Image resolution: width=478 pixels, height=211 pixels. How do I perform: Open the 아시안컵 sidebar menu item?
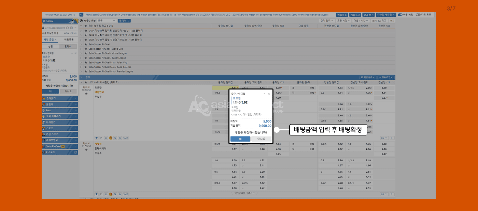[x=60, y=122]
